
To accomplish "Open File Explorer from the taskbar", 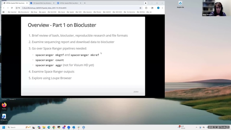I will 44,127.
